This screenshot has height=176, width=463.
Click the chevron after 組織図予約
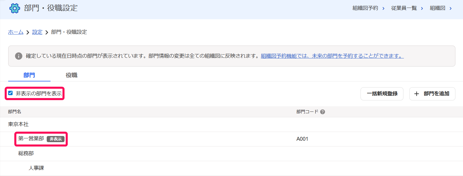383,8
